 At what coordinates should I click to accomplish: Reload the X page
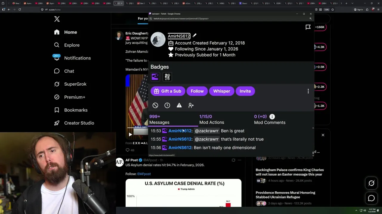coord(20,10)
